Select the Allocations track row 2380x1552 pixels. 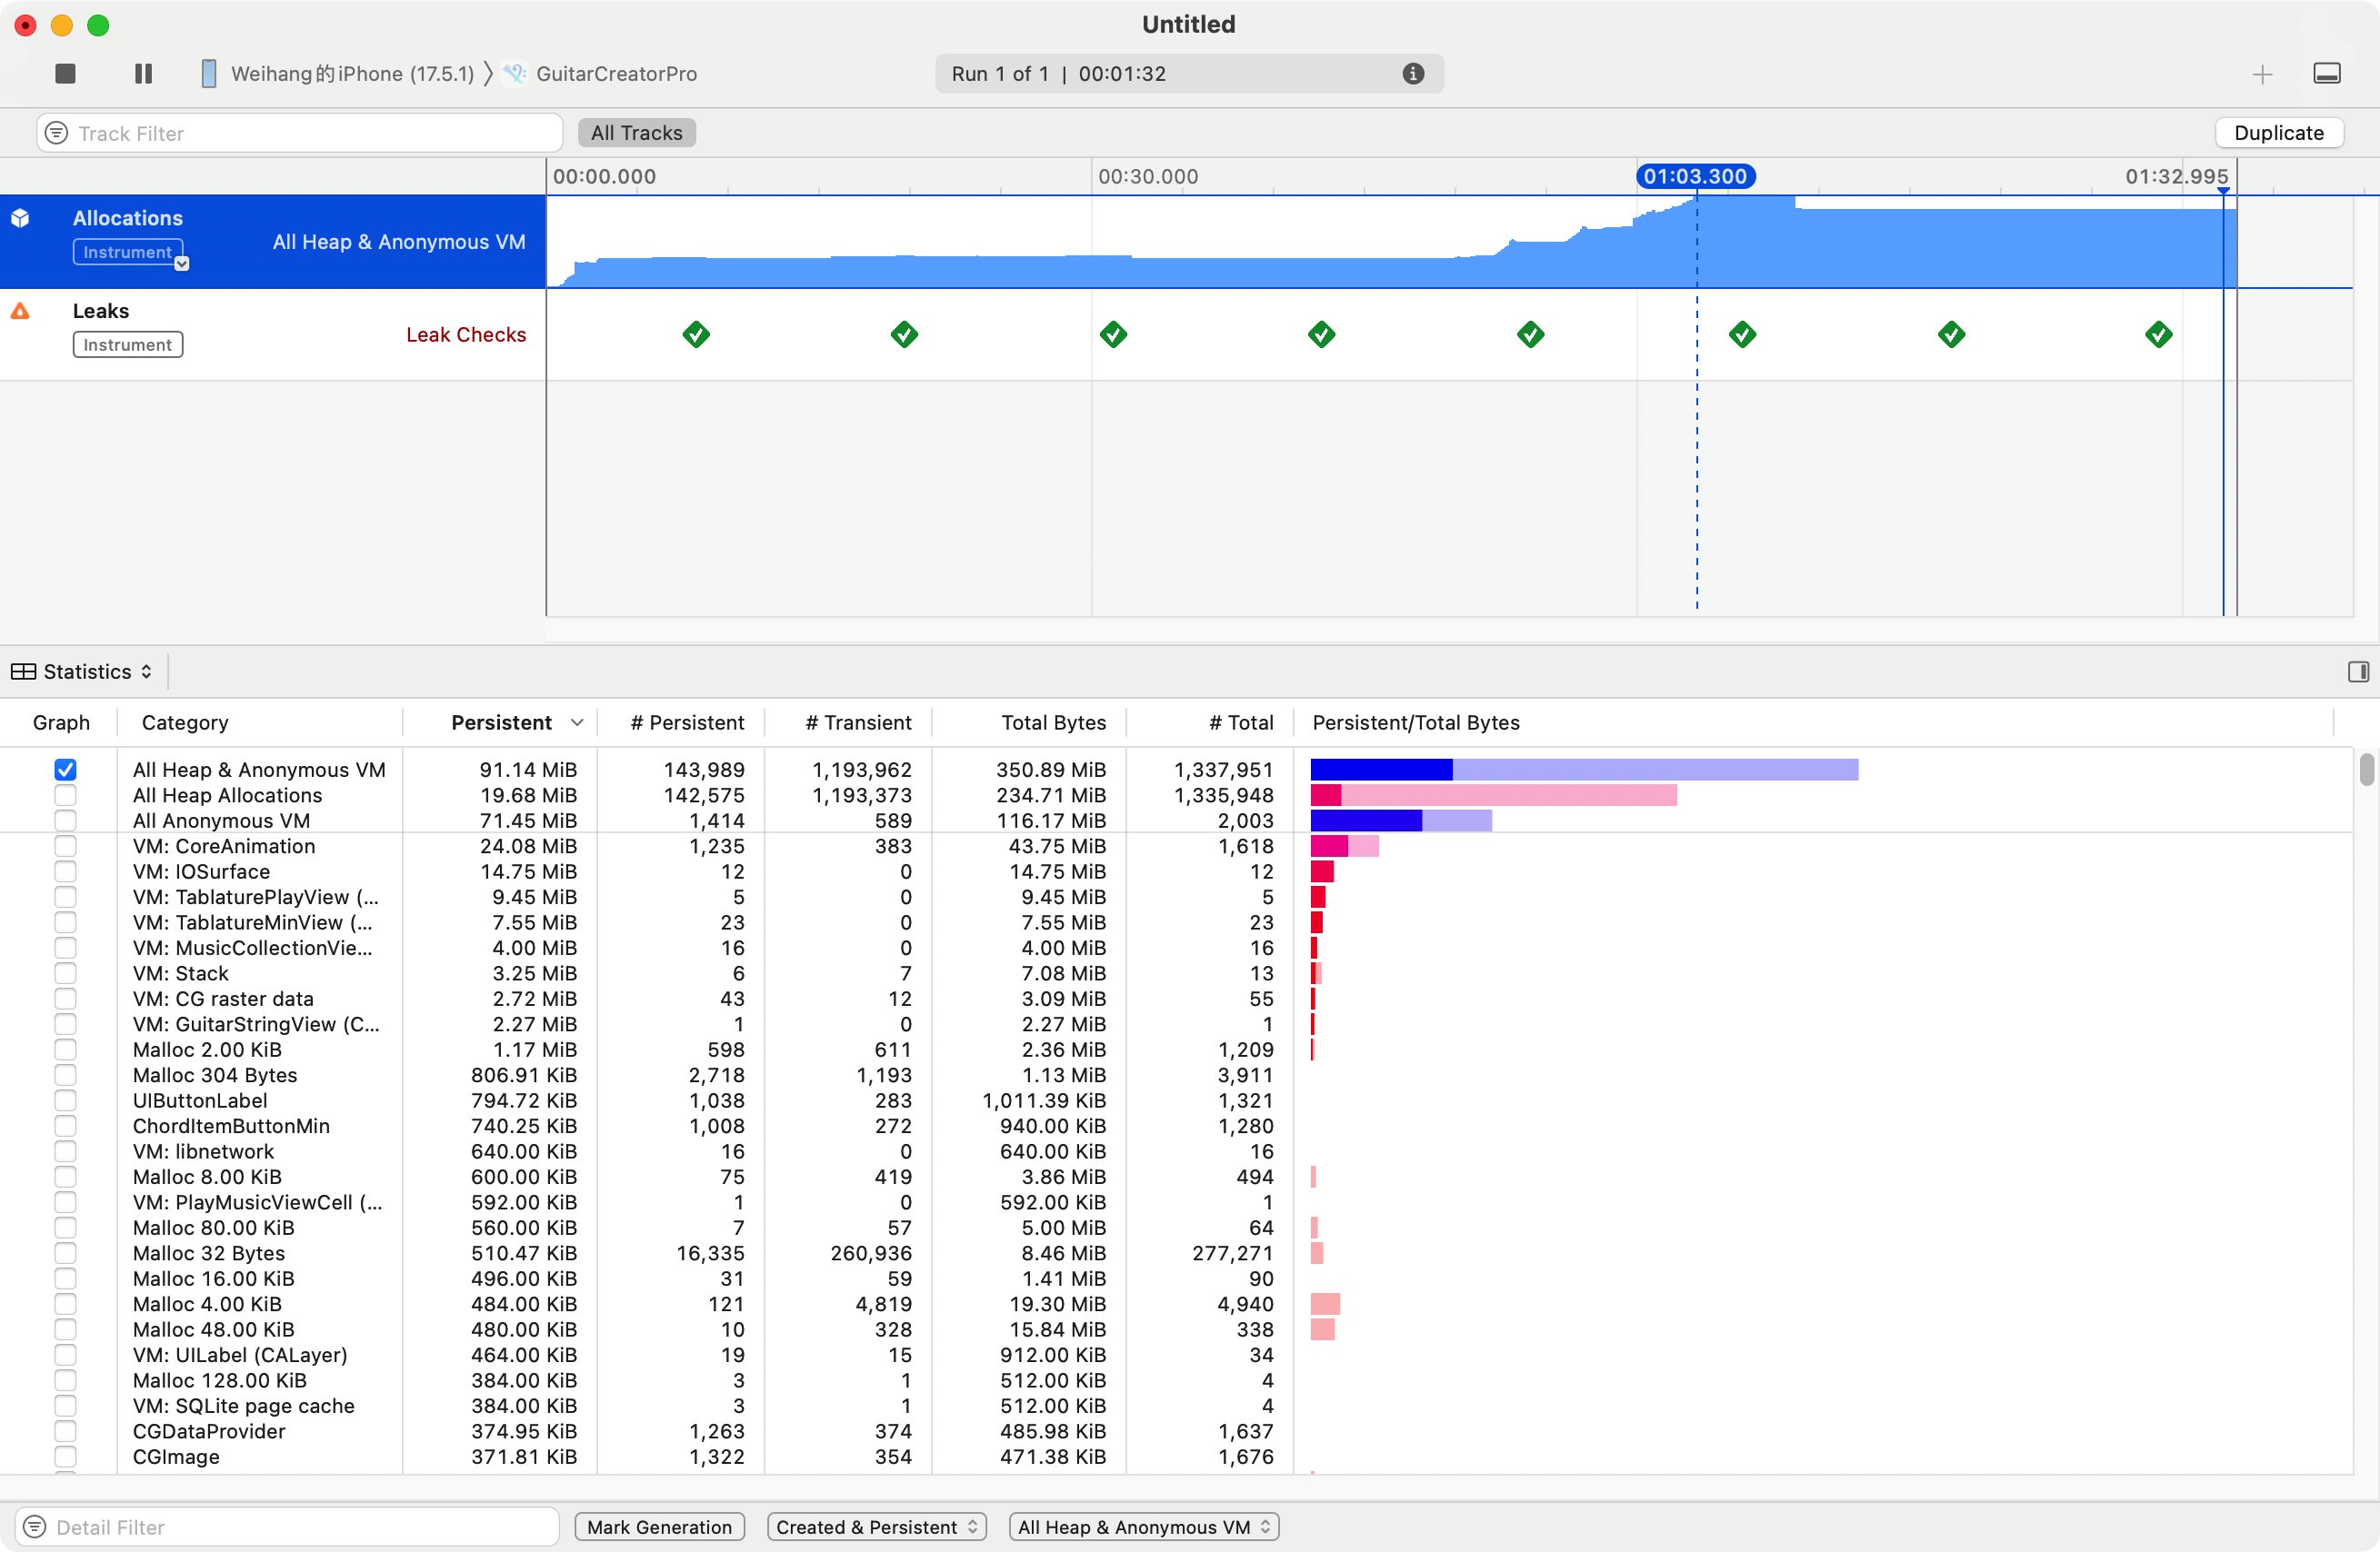coord(273,242)
